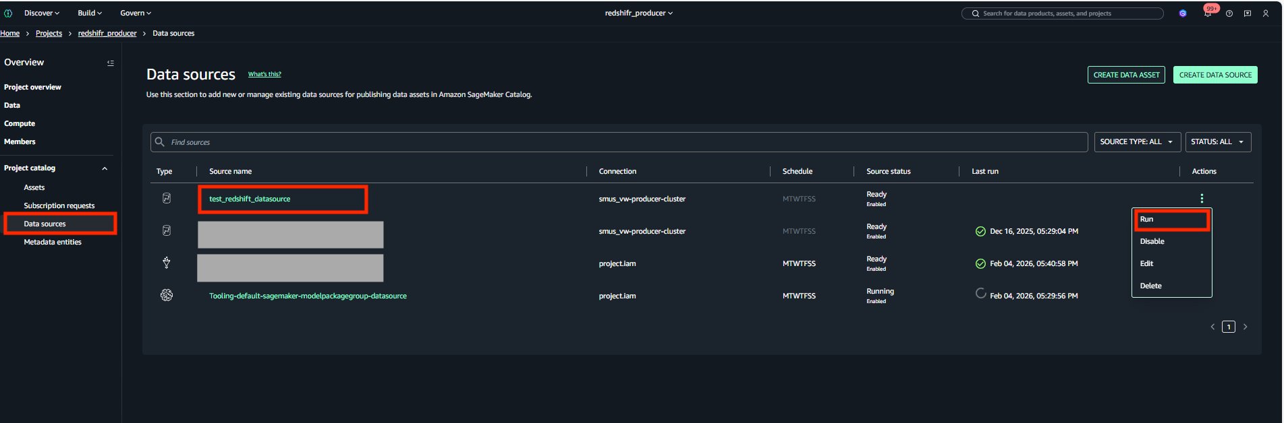
Task: Click the Glue type icon in the Feb 04 05:40:58 row
Action: coord(167,263)
